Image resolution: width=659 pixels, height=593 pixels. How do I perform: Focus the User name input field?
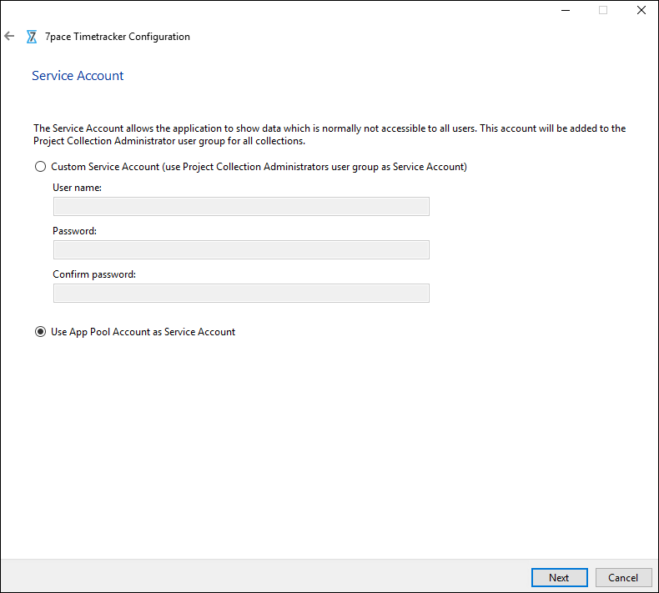click(241, 206)
